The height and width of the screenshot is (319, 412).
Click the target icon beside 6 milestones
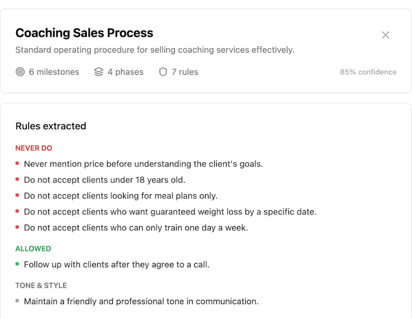click(x=20, y=72)
